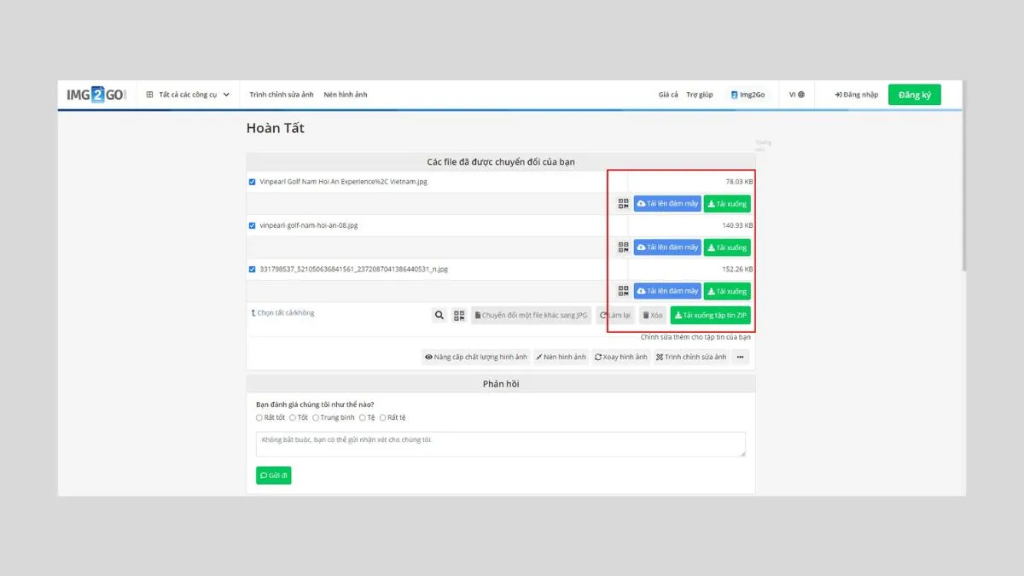Viewport: 1024px width, 576px height.
Task: Open the three-dots more tools menu
Action: pyautogui.click(x=741, y=357)
